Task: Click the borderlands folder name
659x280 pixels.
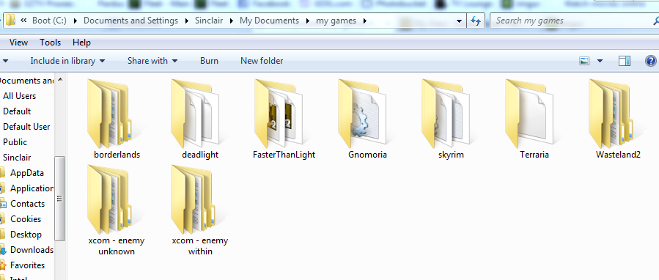Action: coord(117,155)
